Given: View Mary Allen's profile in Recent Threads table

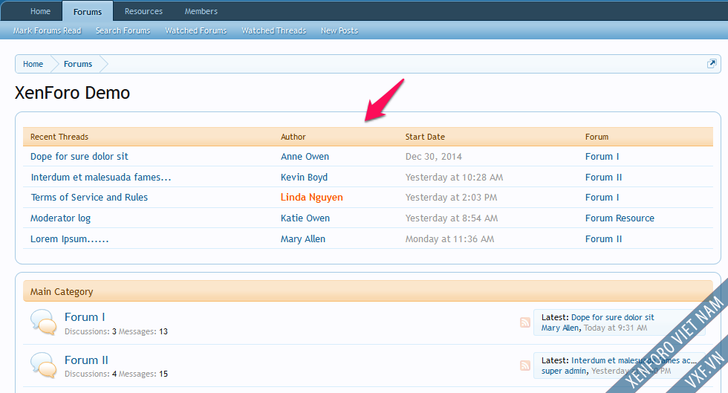Looking at the screenshot, I should point(303,238).
